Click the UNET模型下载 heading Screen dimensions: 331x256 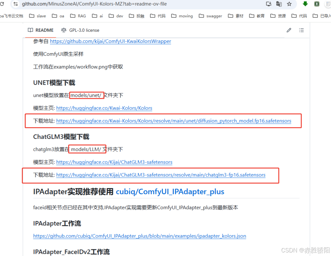click(54, 83)
